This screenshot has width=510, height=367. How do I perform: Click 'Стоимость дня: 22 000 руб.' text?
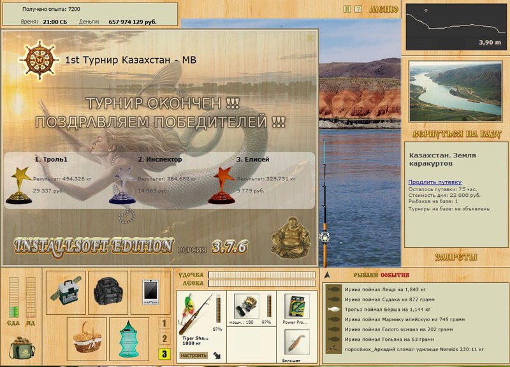point(444,196)
